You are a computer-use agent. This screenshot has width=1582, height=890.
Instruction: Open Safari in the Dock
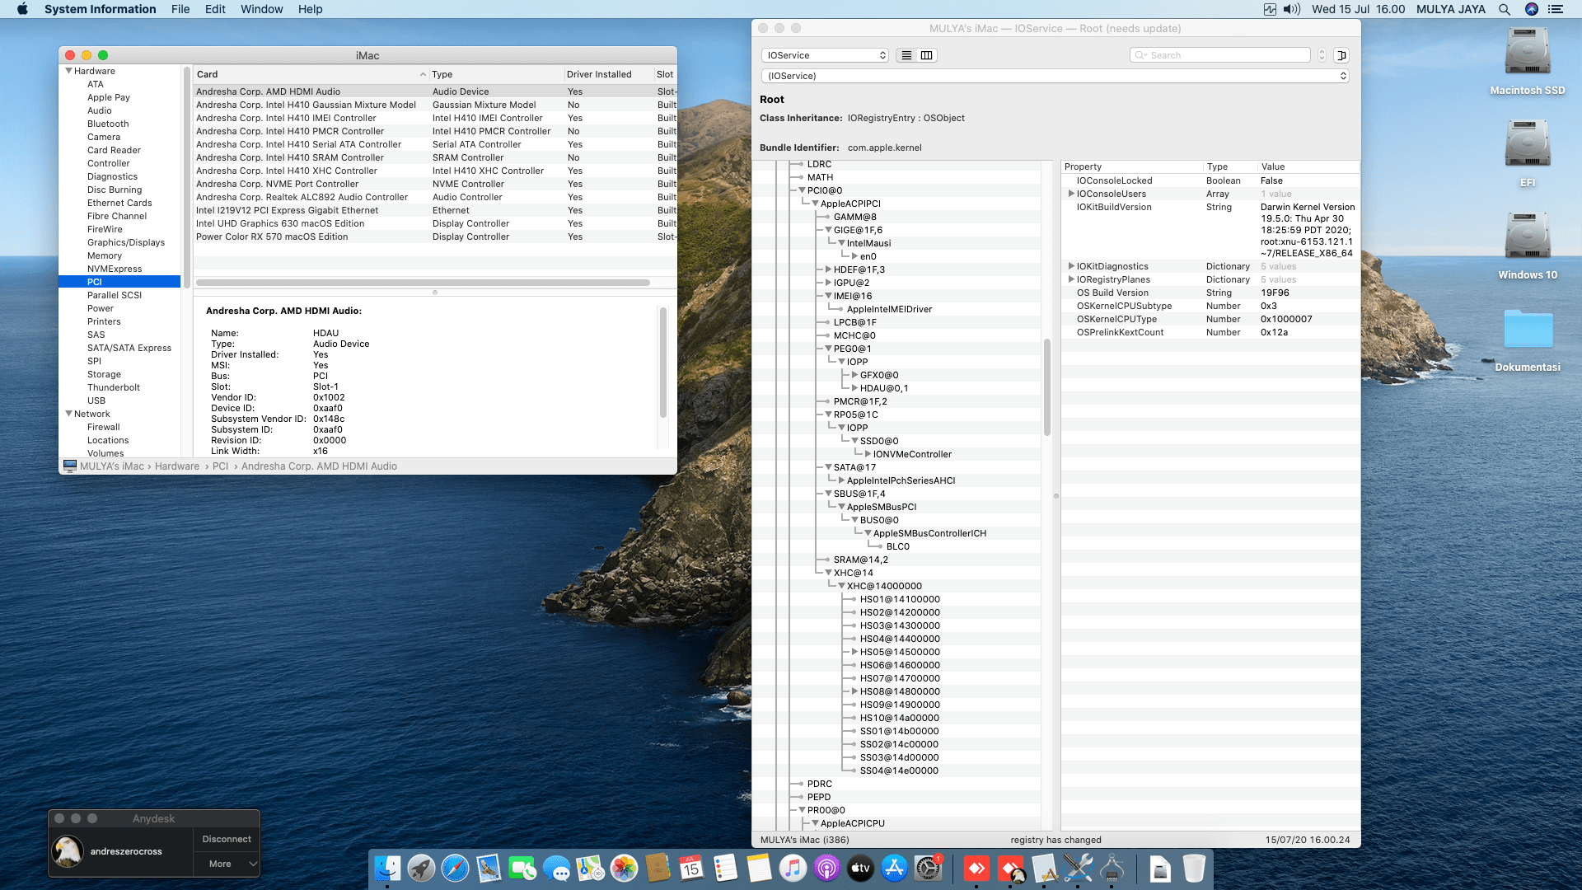(455, 868)
